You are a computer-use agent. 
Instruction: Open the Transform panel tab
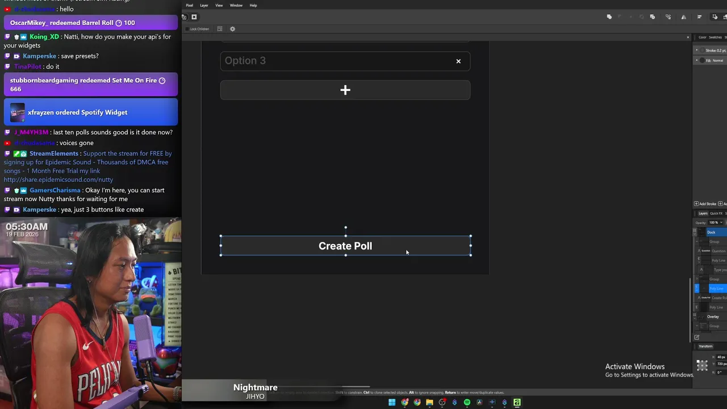pos(705,347)
